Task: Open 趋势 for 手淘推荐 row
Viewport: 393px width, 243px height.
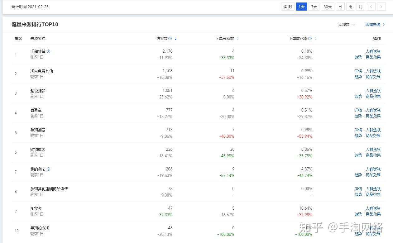Action: (358, 57)
